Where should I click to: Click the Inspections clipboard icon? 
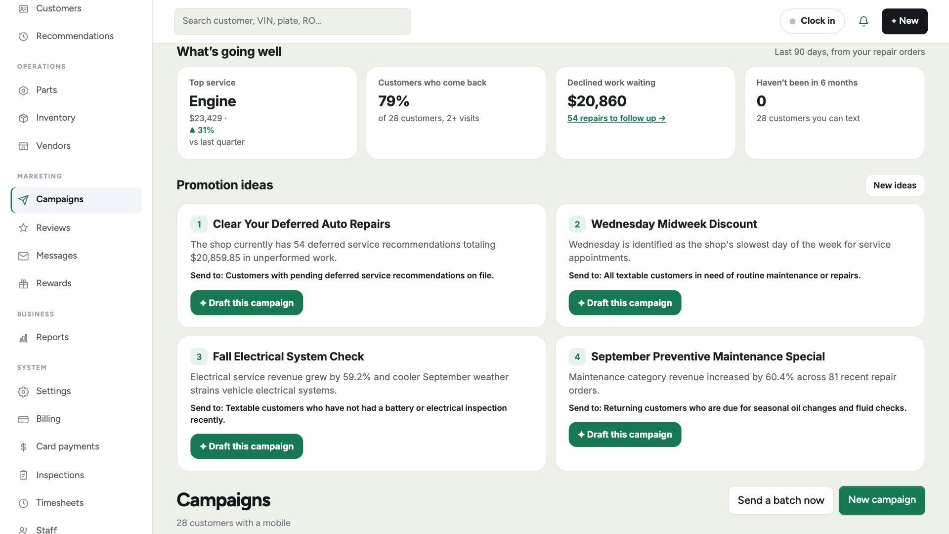click(23, 475)
